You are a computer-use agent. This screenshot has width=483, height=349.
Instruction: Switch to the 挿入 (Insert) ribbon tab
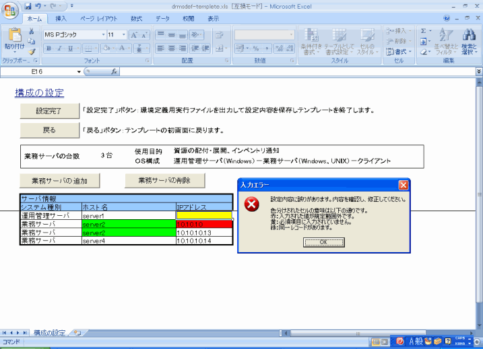[61, 19]
